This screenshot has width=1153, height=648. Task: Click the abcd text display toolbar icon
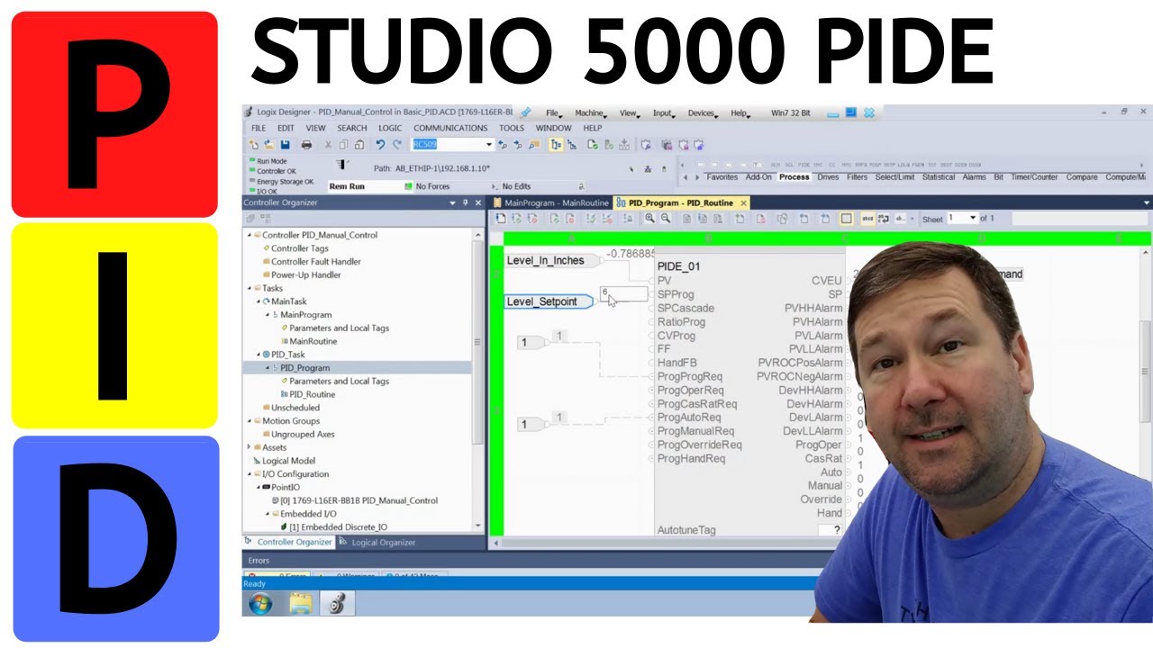click(868, 219)
